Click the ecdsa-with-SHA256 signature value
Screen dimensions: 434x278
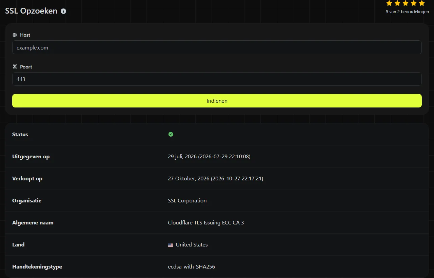click(192, 267)
